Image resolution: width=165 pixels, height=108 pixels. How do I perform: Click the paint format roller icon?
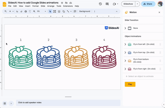30,11
